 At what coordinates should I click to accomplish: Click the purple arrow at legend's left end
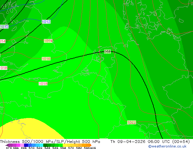7,145
